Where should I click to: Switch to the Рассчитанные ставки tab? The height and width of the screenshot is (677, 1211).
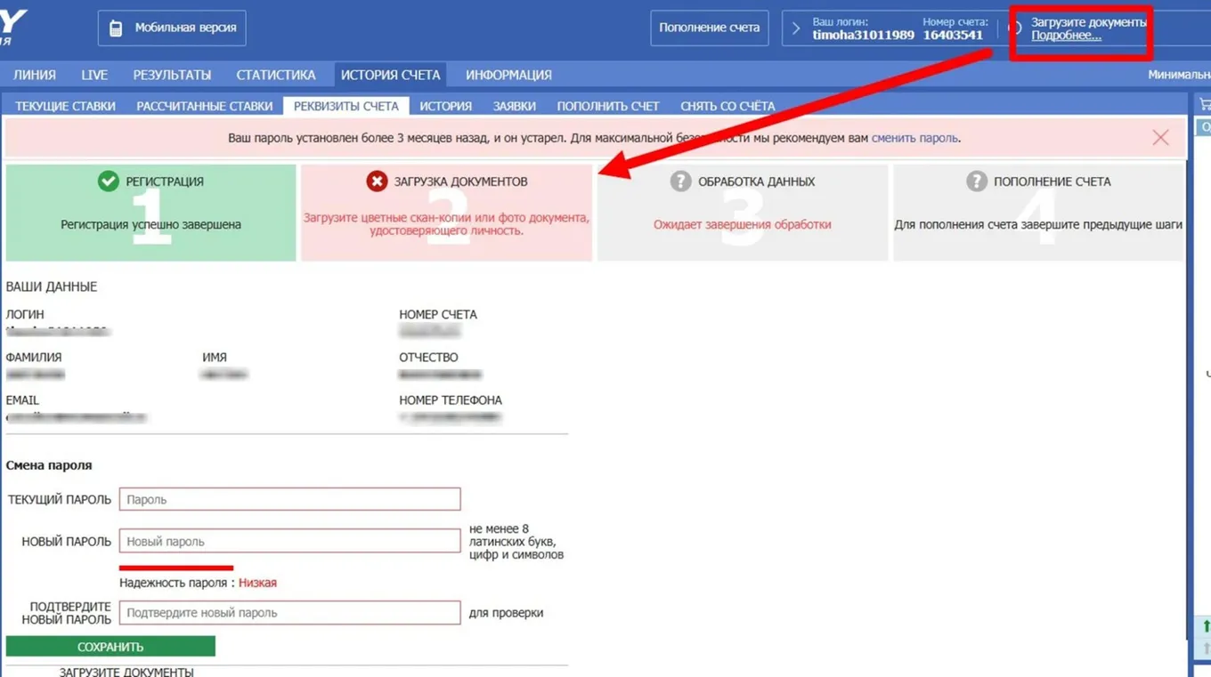coord(205,106)
